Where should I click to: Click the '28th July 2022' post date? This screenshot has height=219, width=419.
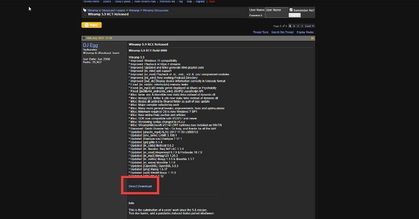(x=95, y=38)
